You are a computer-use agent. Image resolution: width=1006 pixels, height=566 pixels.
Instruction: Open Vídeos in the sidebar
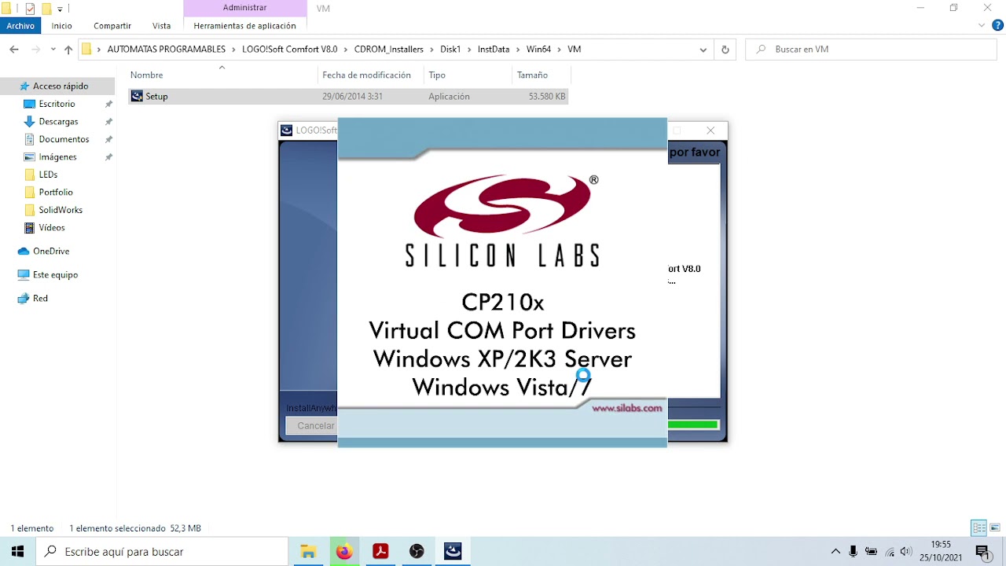pos(52,228)
